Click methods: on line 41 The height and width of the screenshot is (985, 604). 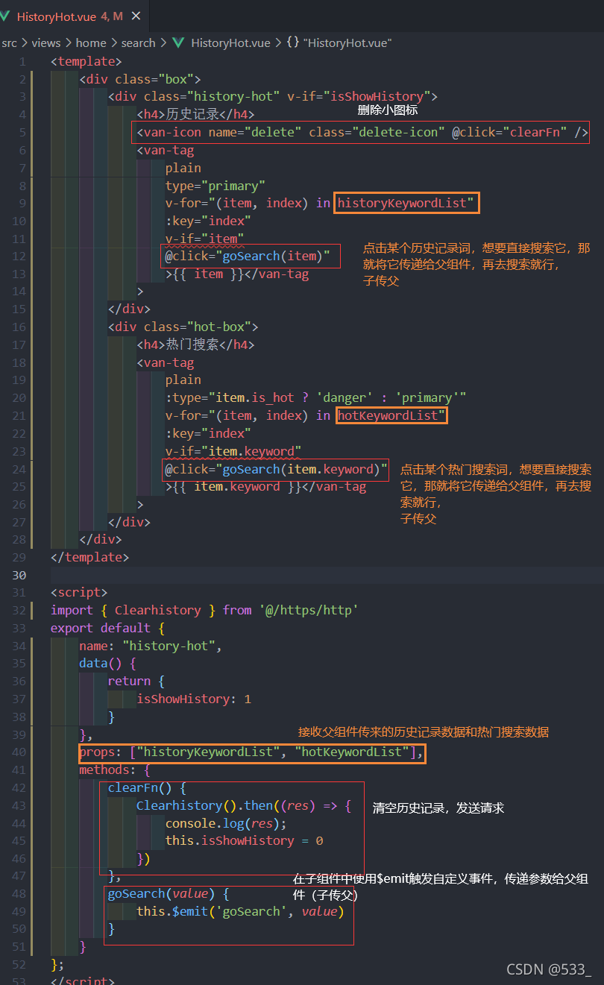[108, 770]
